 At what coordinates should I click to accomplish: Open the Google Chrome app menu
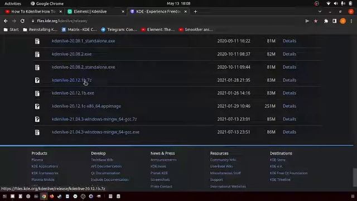47,3
